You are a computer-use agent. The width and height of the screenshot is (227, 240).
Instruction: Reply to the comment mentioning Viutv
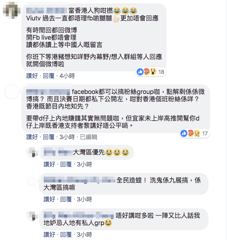pyautogui.click(x=49, y=76)
